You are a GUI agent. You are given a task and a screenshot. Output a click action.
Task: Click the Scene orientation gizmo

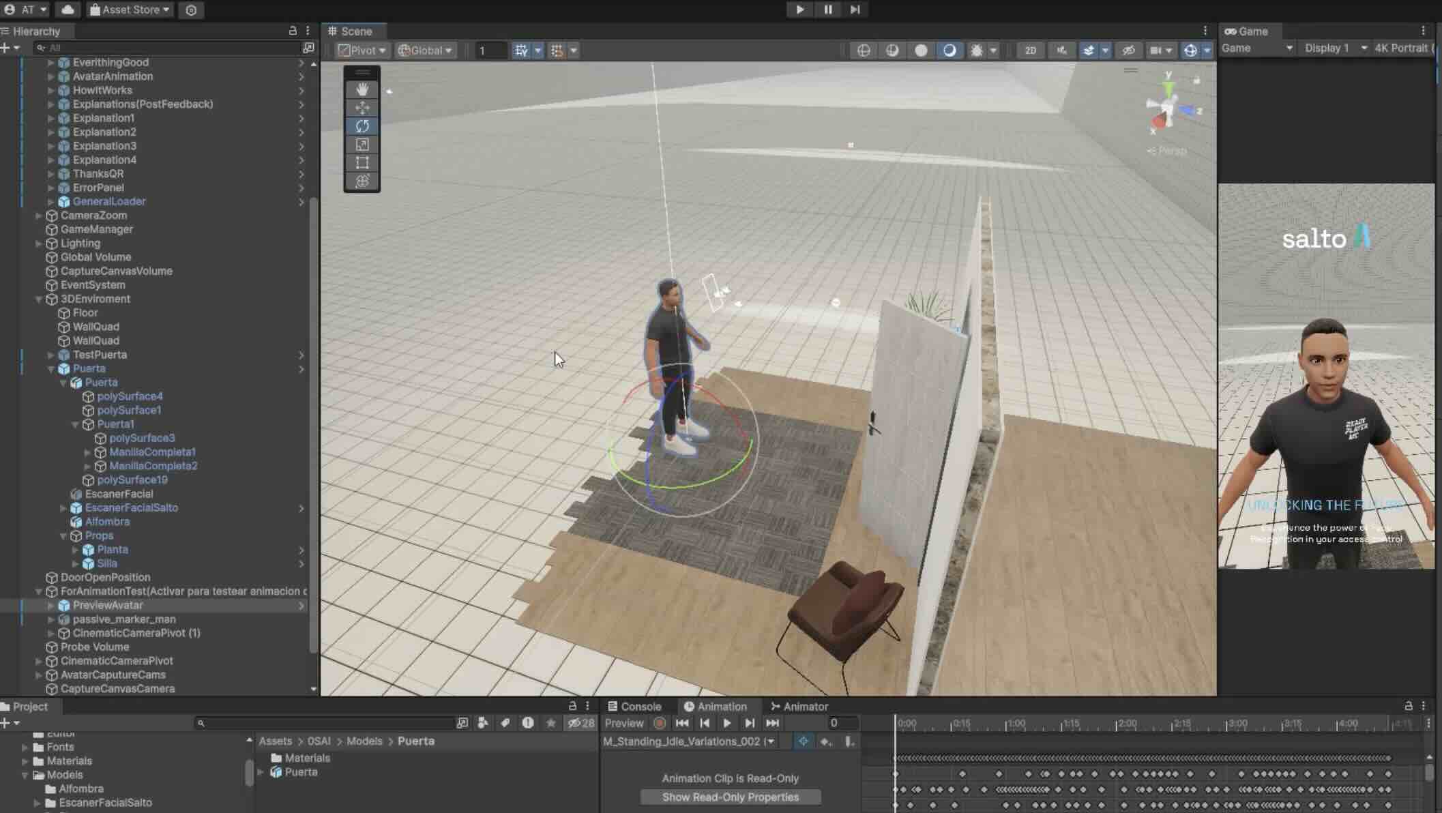point(1172,108)
